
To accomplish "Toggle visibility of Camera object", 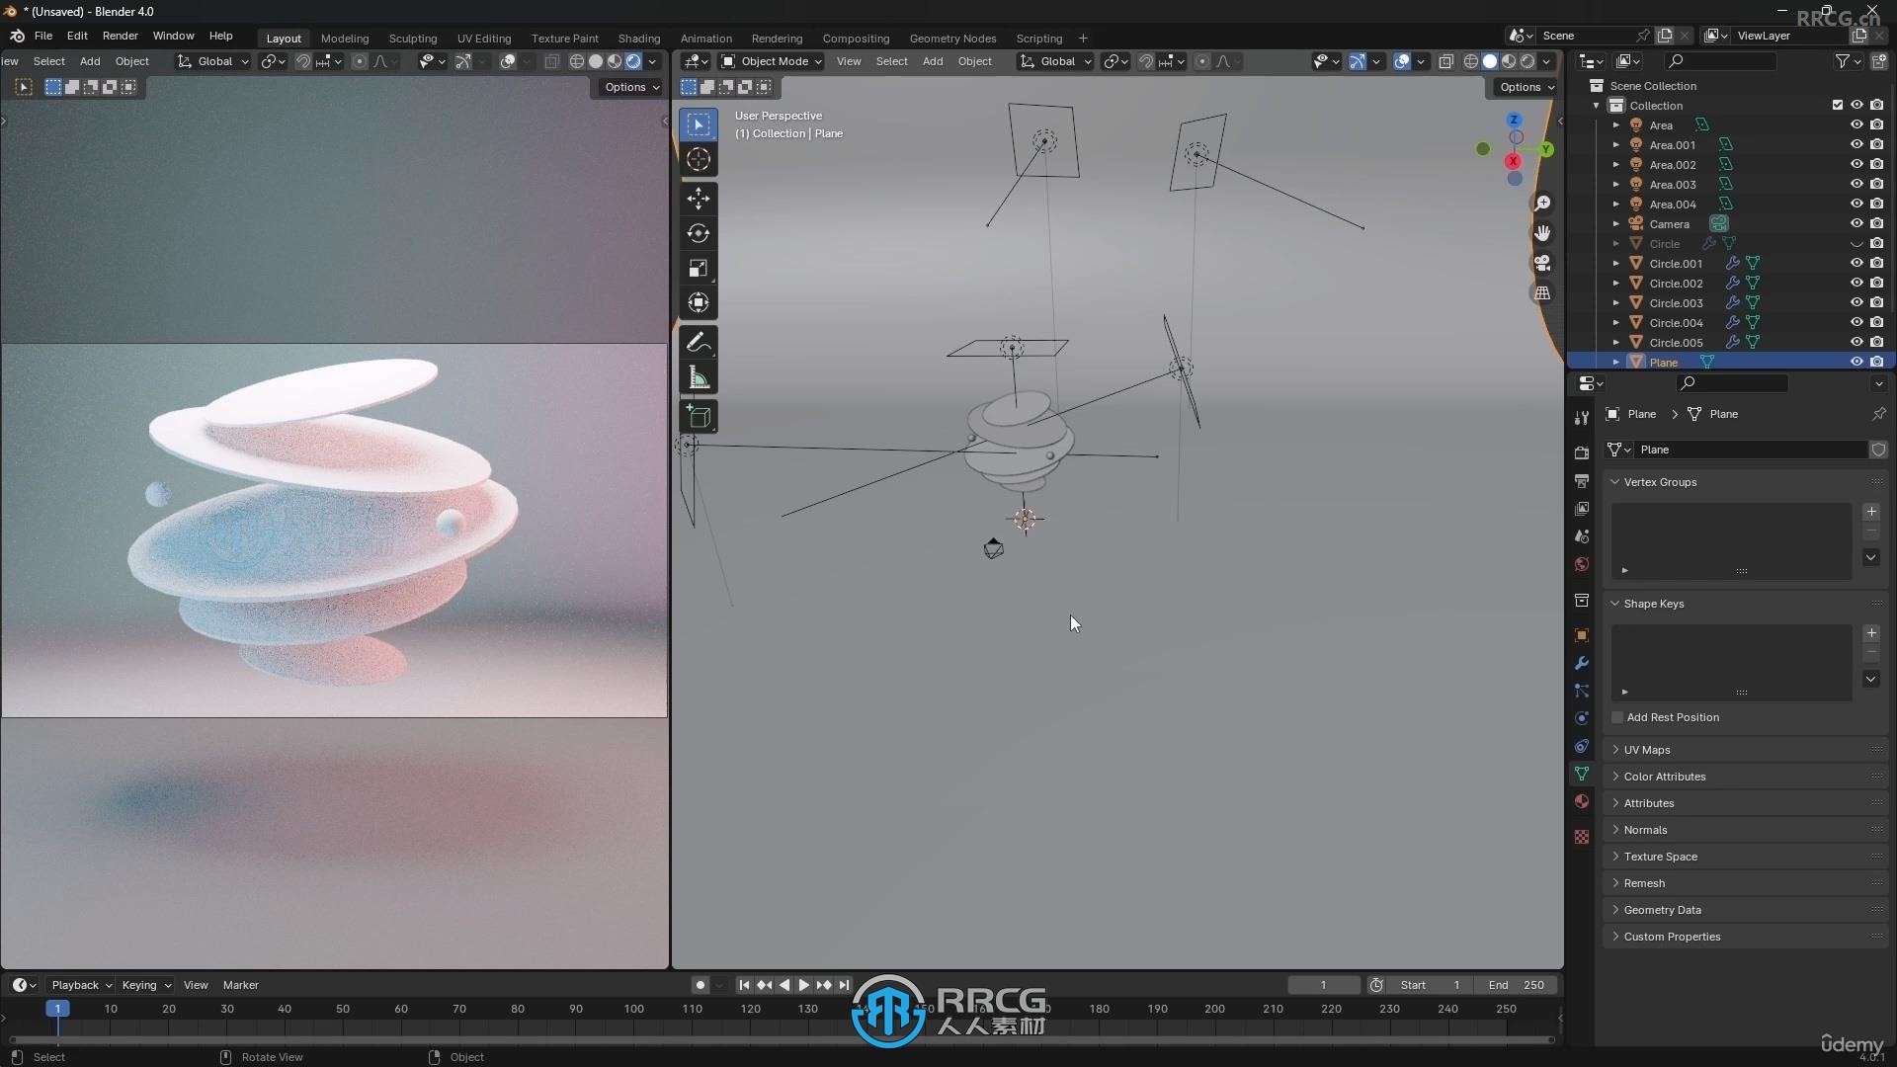I will click(x=1854, y=222).
